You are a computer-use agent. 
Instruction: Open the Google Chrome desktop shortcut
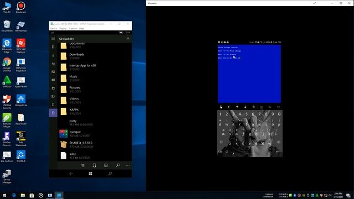tap(7, 65)
